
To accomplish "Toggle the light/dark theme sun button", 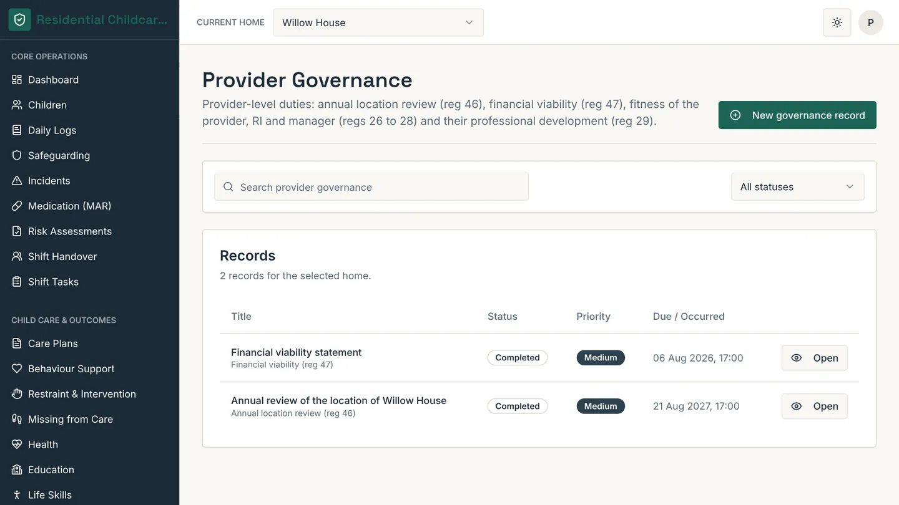I will pos(837,22).
